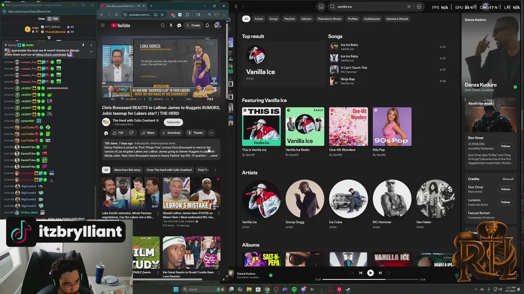Toggle Spotify shuffle
This screenshot has height=294, width=524.
coord(352,273)
